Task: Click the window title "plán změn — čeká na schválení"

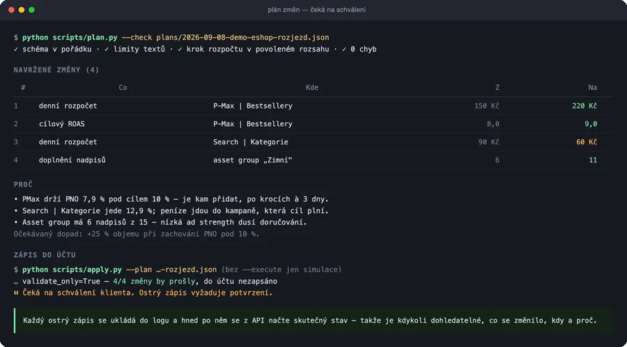Action: point(317,10)
